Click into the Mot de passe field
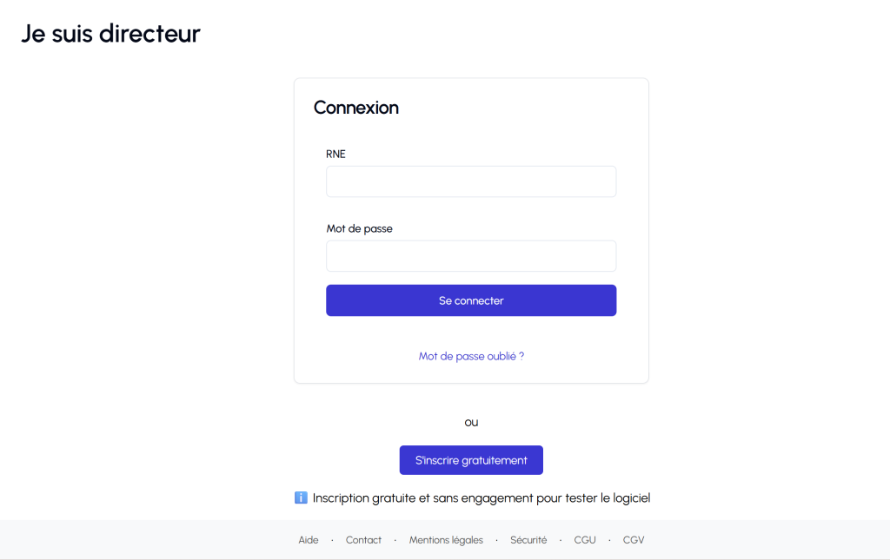Screen dimensions: 890x560 click(470, 256)
